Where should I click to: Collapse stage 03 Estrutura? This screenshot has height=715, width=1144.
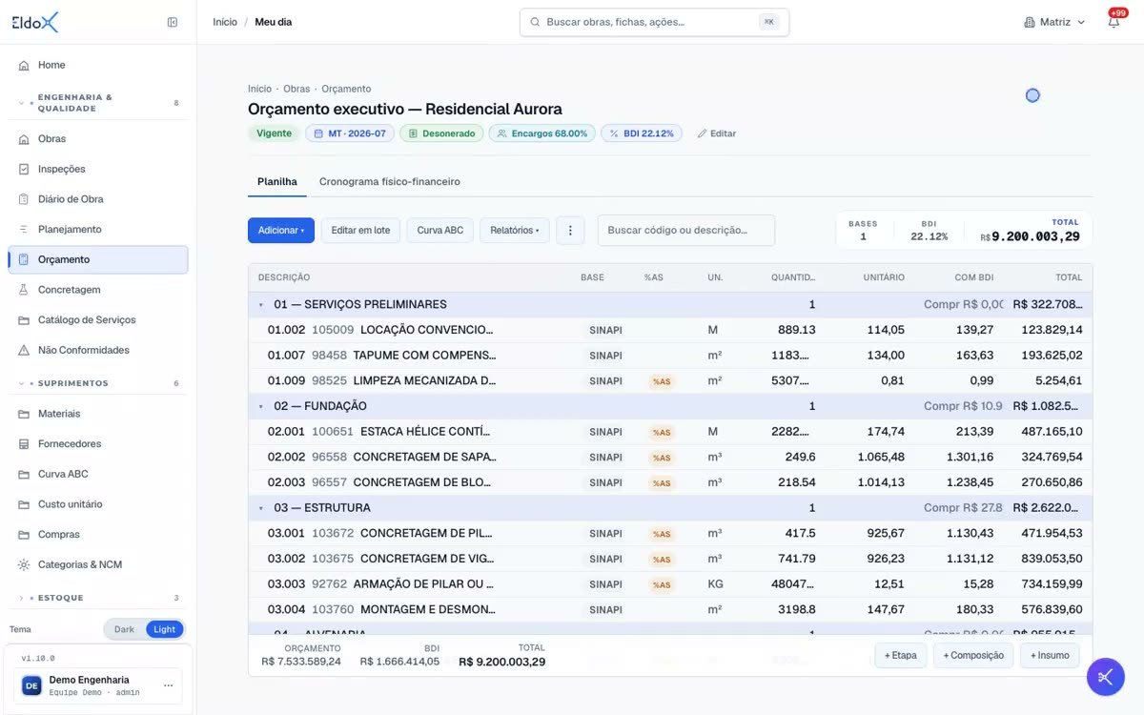[261, 508]
